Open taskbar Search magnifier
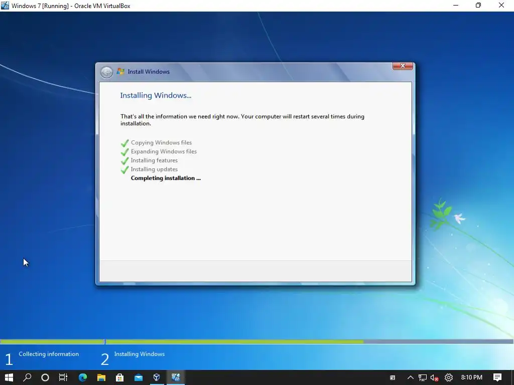The image size is (514, 385). pos(27,377)
